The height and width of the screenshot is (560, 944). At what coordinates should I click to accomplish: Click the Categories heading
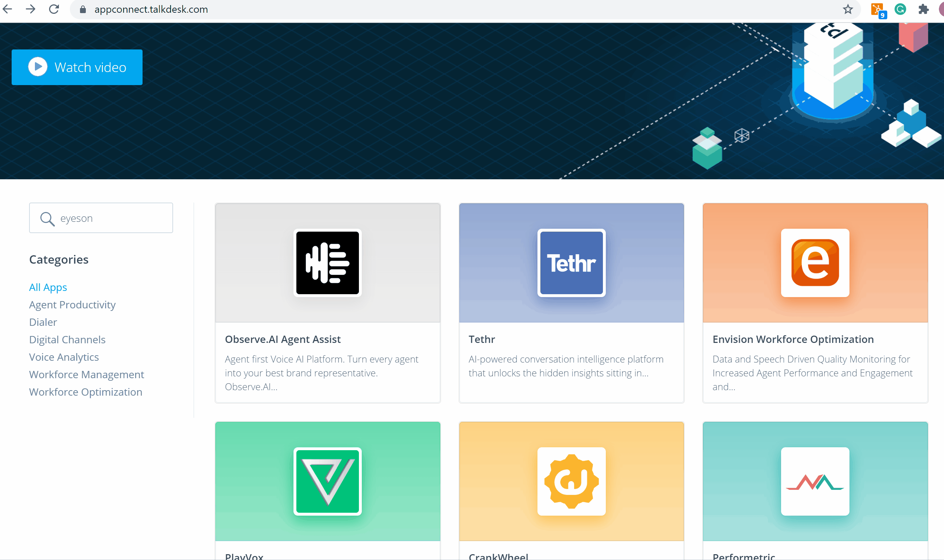[x=59, y=259]
